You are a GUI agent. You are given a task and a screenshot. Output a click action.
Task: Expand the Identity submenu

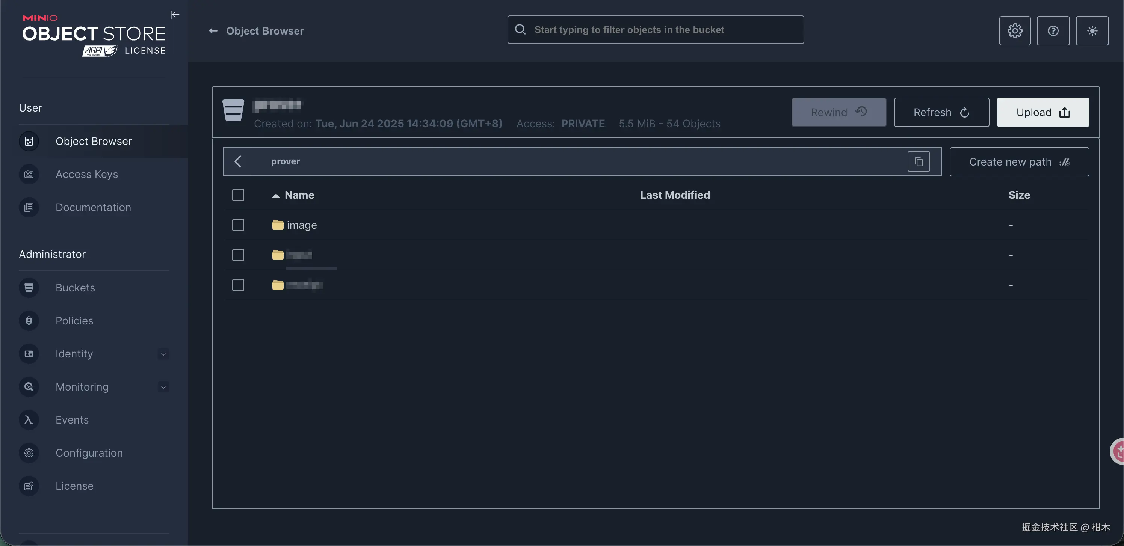pos(163,354)
